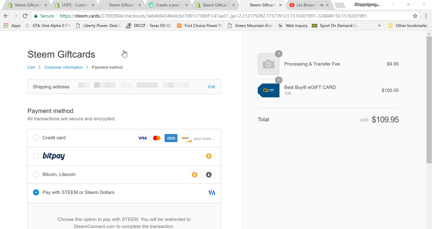Go to Customer information breadcrumb
The height and width of the screenshot is (229, 432).
(x=63, y=67)
